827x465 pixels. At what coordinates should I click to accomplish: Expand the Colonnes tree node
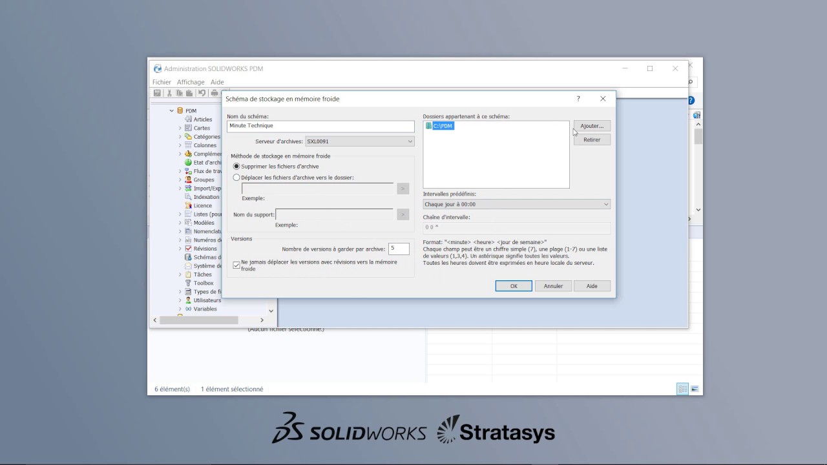[180, 145]
